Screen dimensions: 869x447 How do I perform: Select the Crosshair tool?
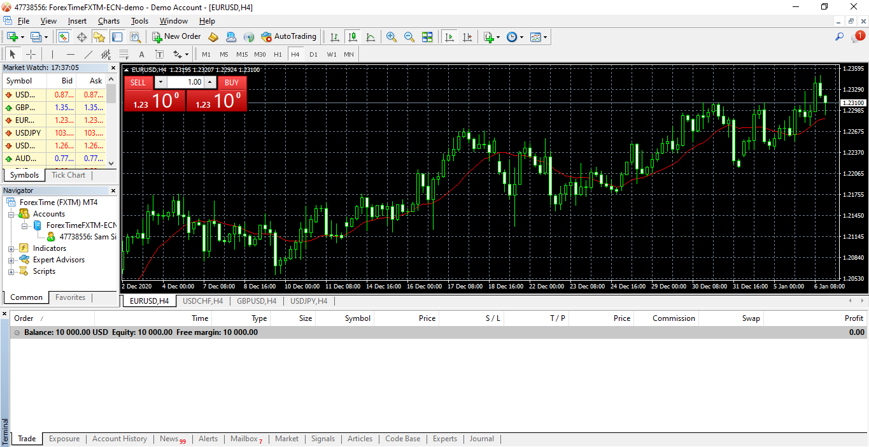click(x=31, y=54)
